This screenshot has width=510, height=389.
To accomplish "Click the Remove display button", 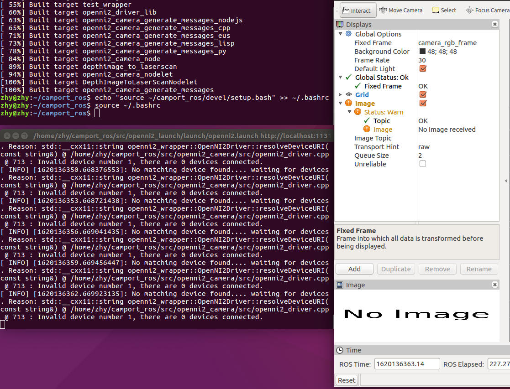I will tap(437, 269).
